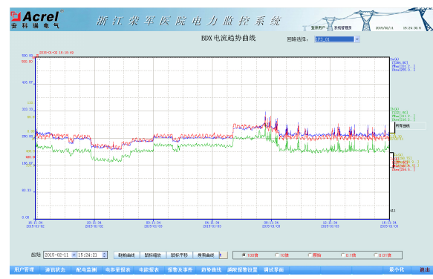Image resolution: width=433 pixels, height=279 pixels.
Task: Click the Acrel logo in the header
Action: (35, 19)
